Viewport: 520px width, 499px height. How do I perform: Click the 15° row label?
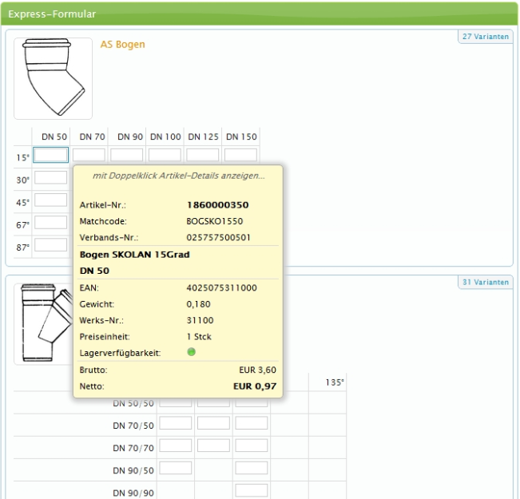pyautogui.click(x=23, y=157)
